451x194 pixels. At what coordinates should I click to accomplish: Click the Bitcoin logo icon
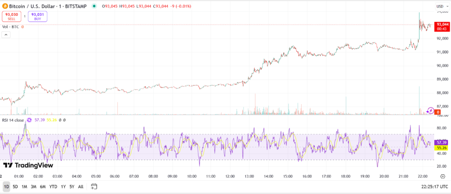(6, 6)
